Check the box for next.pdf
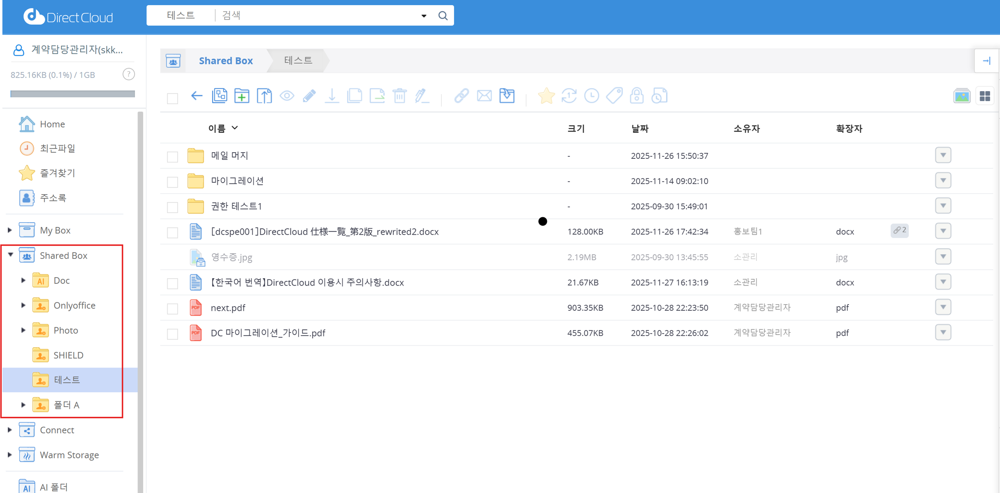 [x=173, y=309]
